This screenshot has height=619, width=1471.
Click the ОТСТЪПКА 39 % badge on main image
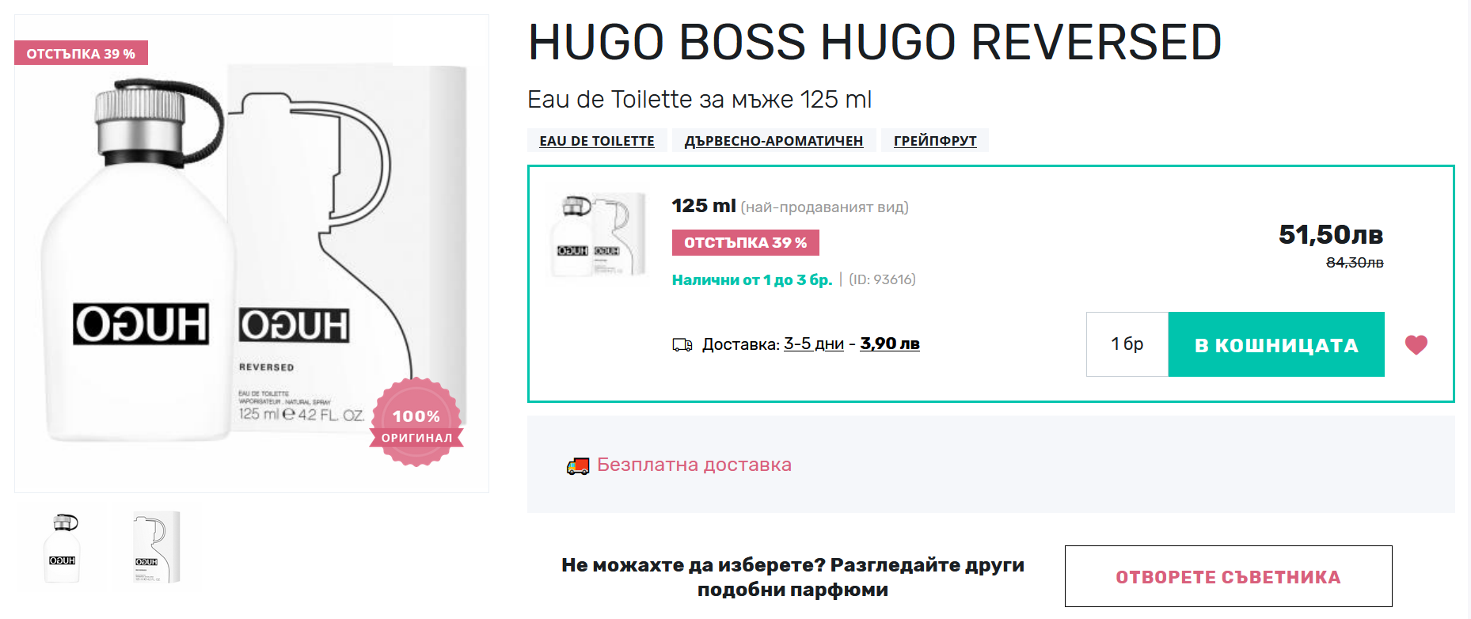point(81,53)
